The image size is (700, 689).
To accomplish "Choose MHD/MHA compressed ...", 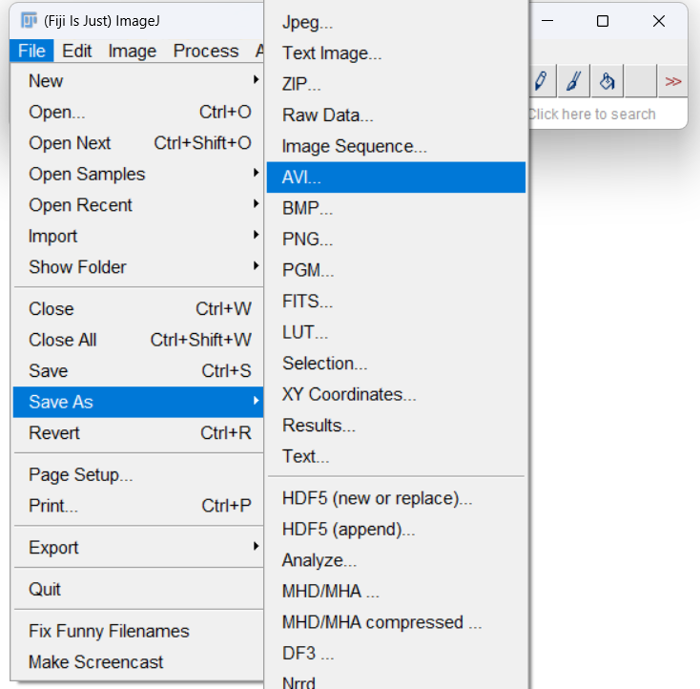I will pyautogui.click(x=396, y=622).
